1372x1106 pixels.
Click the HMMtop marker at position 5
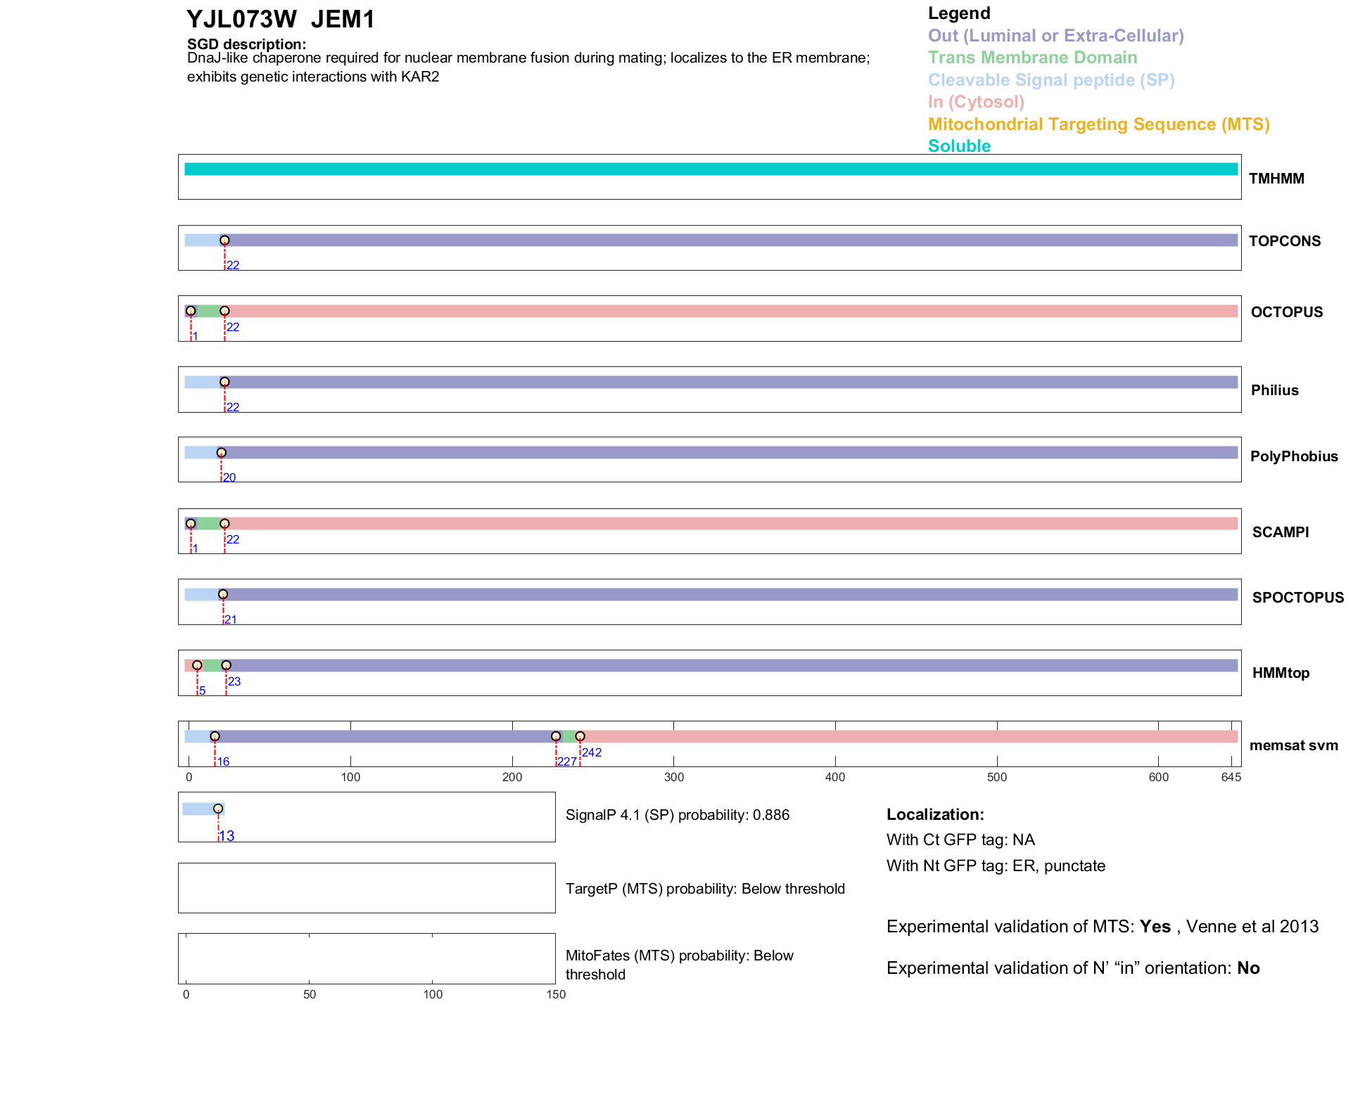[x=197, y=665]
